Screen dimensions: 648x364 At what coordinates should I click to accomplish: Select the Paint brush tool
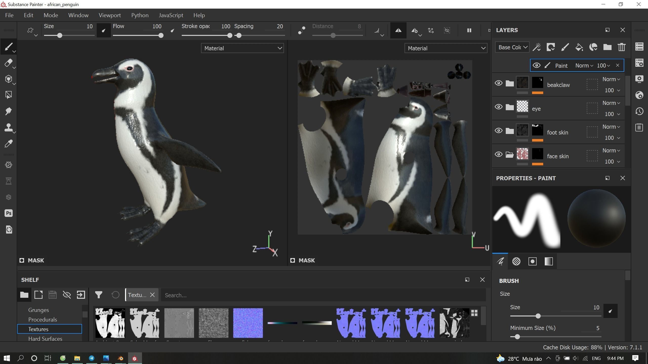tap(8, 47)
